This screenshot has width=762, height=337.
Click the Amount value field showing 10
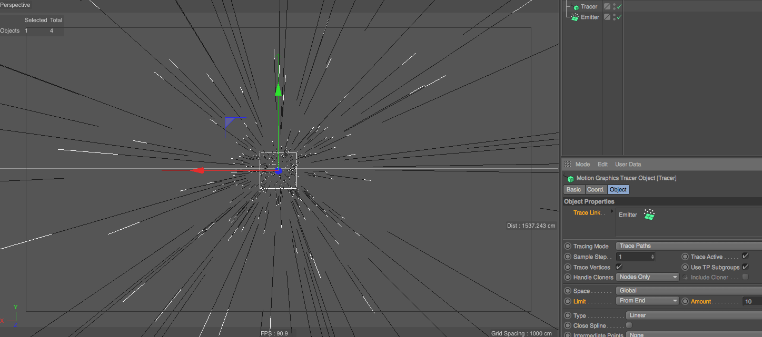click(x=752, y=301)
